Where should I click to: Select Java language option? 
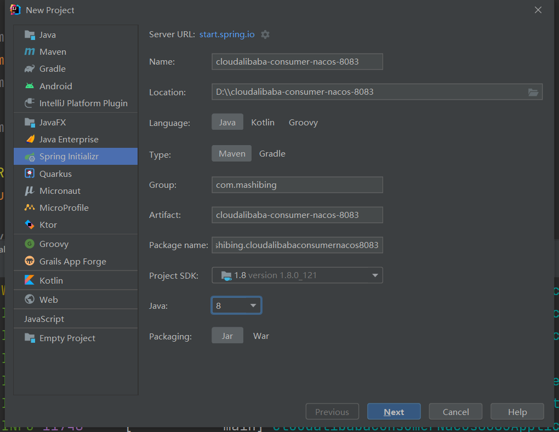coord(227,122)
